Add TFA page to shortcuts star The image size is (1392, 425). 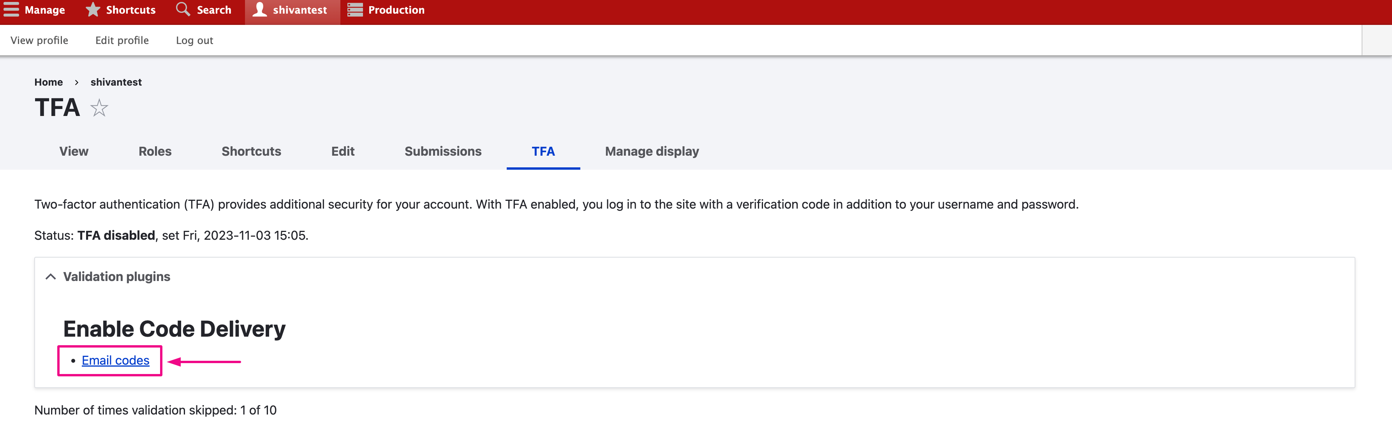pos(99,108)
